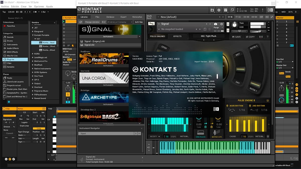Toggle 2nd Rhythm power button in Engine B
The height and width of the screenshot is (169, 301).
click(250, 106)
